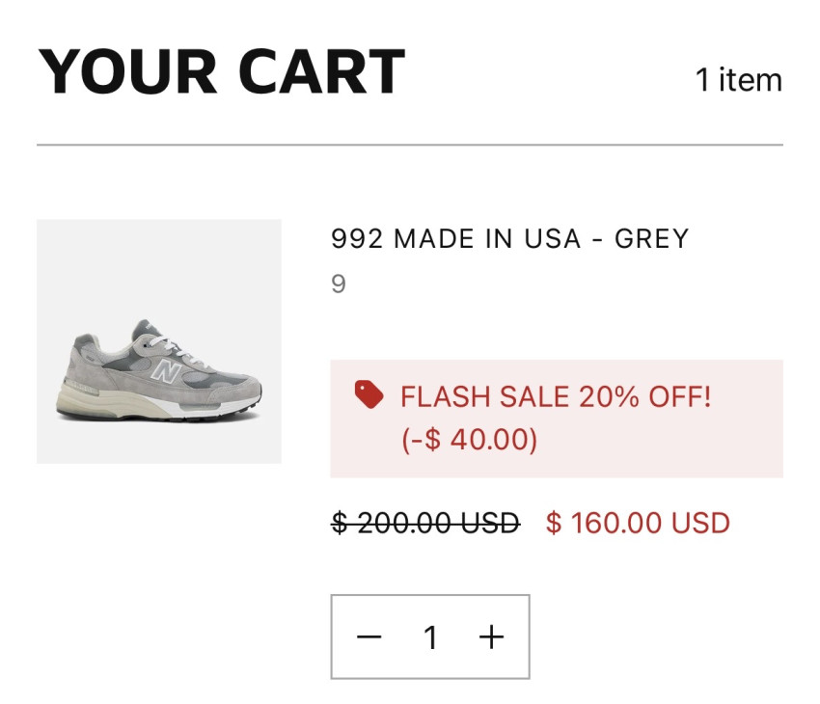Click the crossed-out $ 200.00 USD price
820x704 pixels.
coord(425,524)
